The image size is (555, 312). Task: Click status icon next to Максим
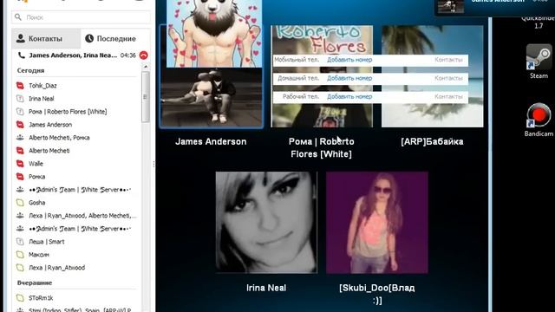pos(20,255)
